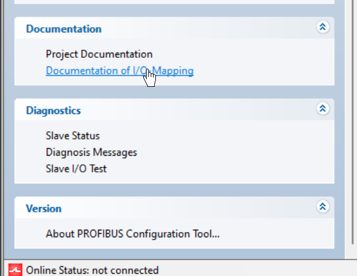Screen dimensions: 357x276
Task: Collapse the Documentation section chevron
Action: (x=323, y=27)
